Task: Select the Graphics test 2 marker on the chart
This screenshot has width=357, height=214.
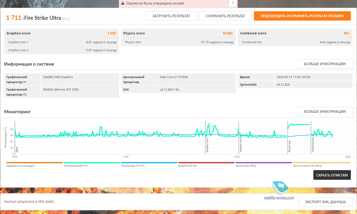Action: click(x=240, y=144)
